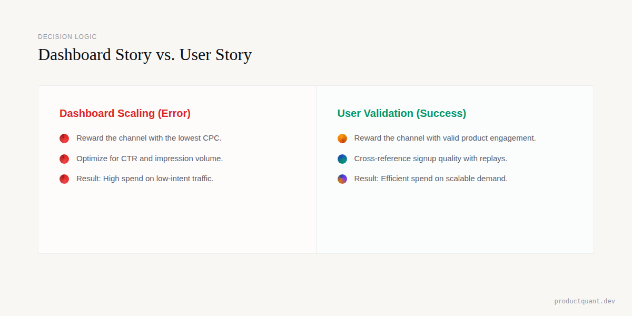The image size is (632, 316).
Task: Click the red bullet beside 'Optimize for CTR' line
Action: pyautogui.click(x=64, y=159)
